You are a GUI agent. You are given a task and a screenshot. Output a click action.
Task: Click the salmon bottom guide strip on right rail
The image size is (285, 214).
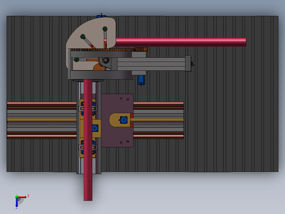[x=159, y=136]
